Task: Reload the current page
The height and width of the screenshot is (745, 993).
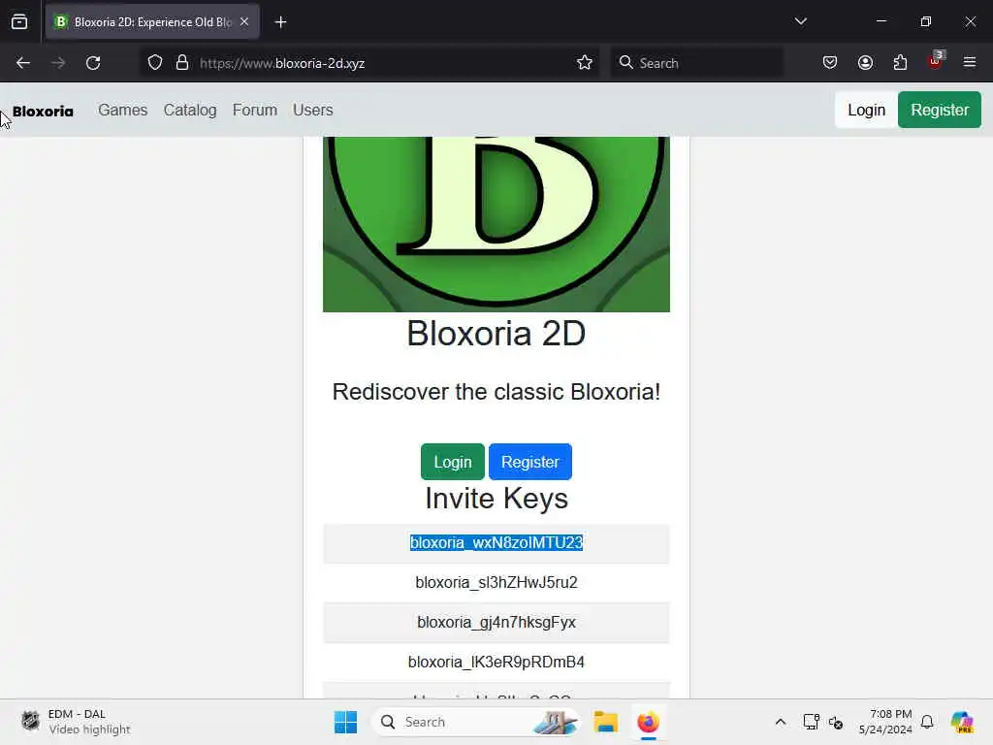Action: [x=93, y=63]
